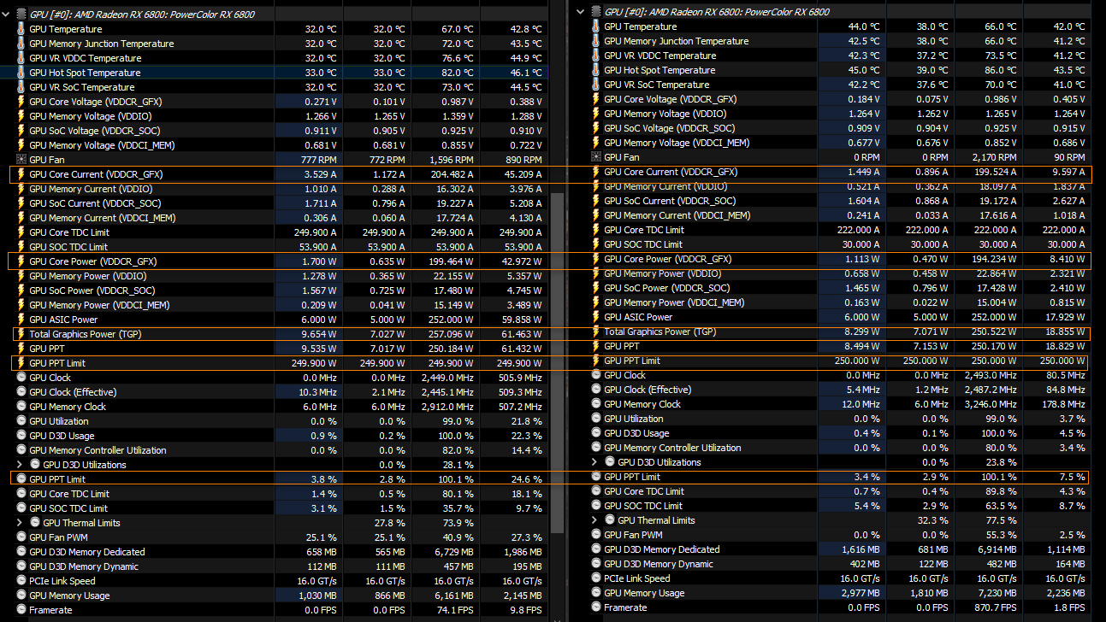
Task: Click the fan icon on the 0 RPM GPU Fan row
Action: 595,157
